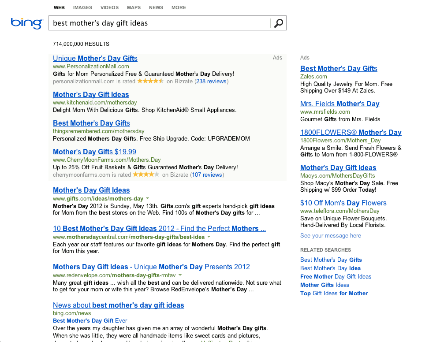Search related: Best Mother's Day Idea
The image size is (429, 342).
click(x=330, y=268)
